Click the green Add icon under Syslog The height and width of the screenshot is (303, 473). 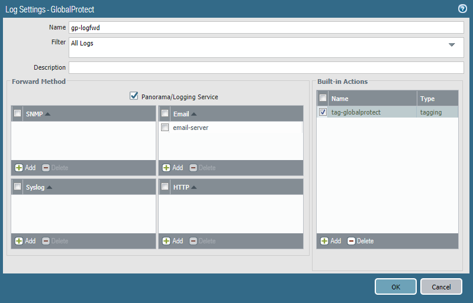[19, 241]
